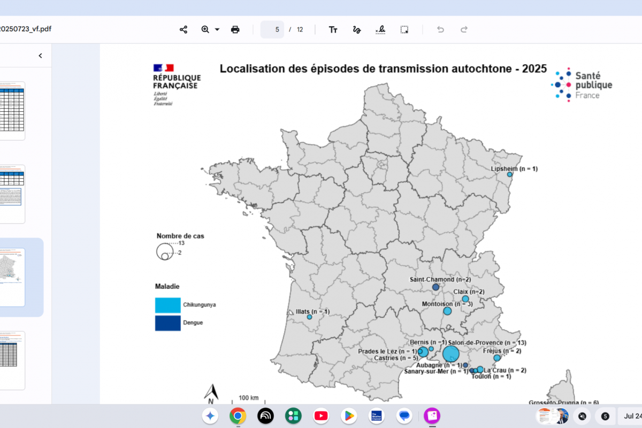Collapse the thumbnail sidebar with the chevron
The image size is (642, 428).
tap(40, 56)
